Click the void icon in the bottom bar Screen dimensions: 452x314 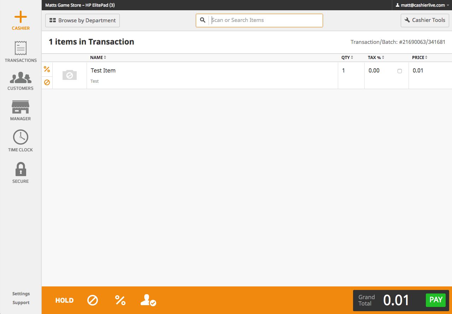[93, 300]
